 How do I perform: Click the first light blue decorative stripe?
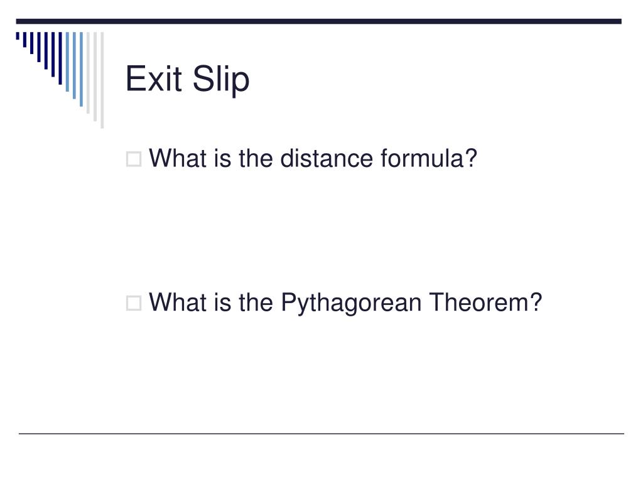click(x=67, y=62)
